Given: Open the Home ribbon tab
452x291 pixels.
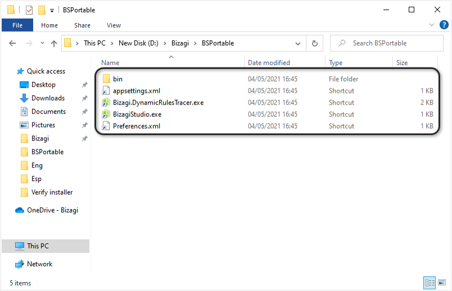Looking at the screenshot, I should (x=49, y=25).
